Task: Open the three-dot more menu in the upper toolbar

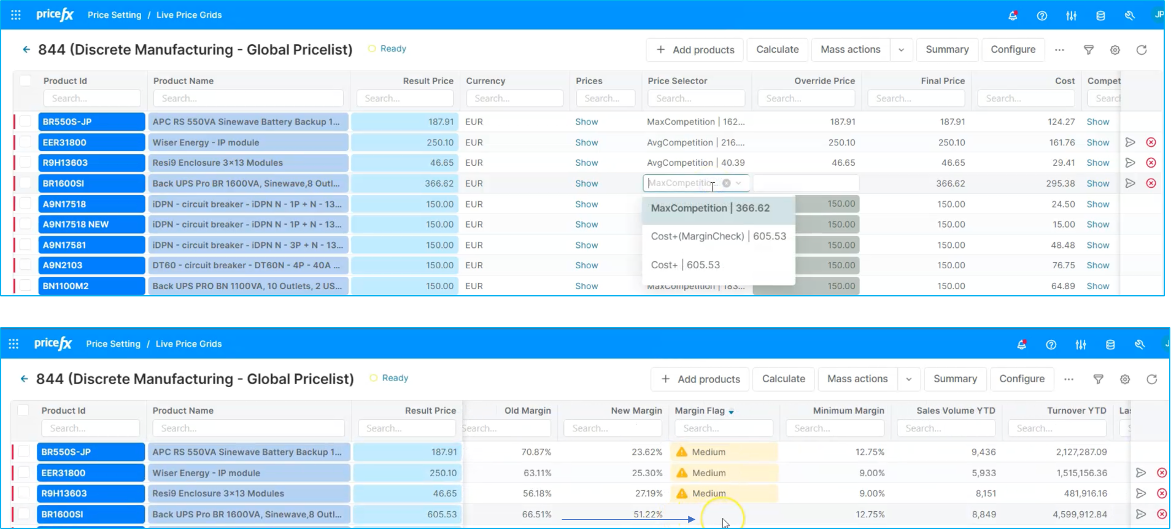Action: [1059, 50]
